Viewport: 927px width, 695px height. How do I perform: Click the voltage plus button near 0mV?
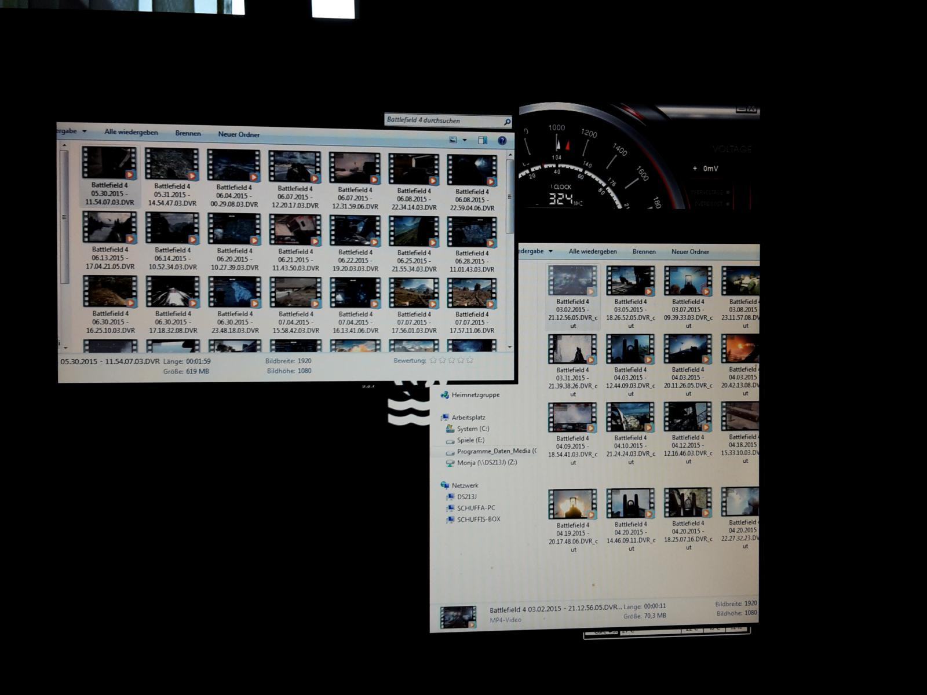695,169
